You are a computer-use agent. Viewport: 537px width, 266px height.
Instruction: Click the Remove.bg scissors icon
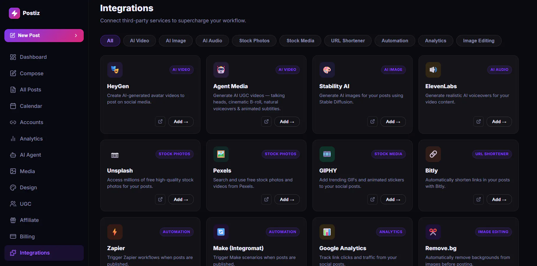point(433,232)
